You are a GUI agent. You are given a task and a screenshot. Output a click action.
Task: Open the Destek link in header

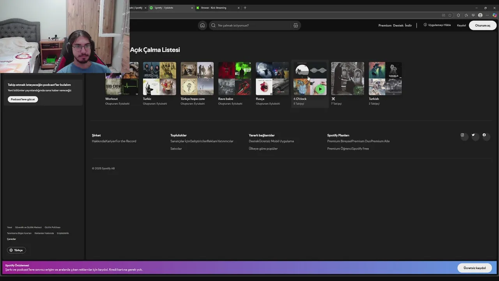[x=398, y=25]
